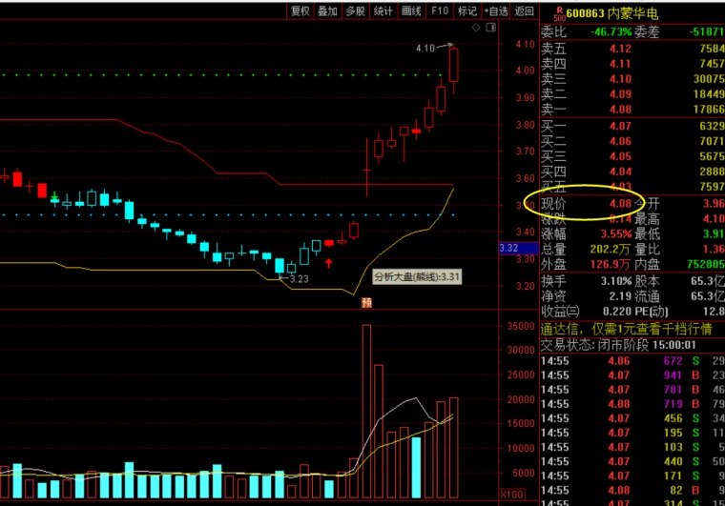
Task: Click the 今开 3.96 value
Action: (714, 204)
